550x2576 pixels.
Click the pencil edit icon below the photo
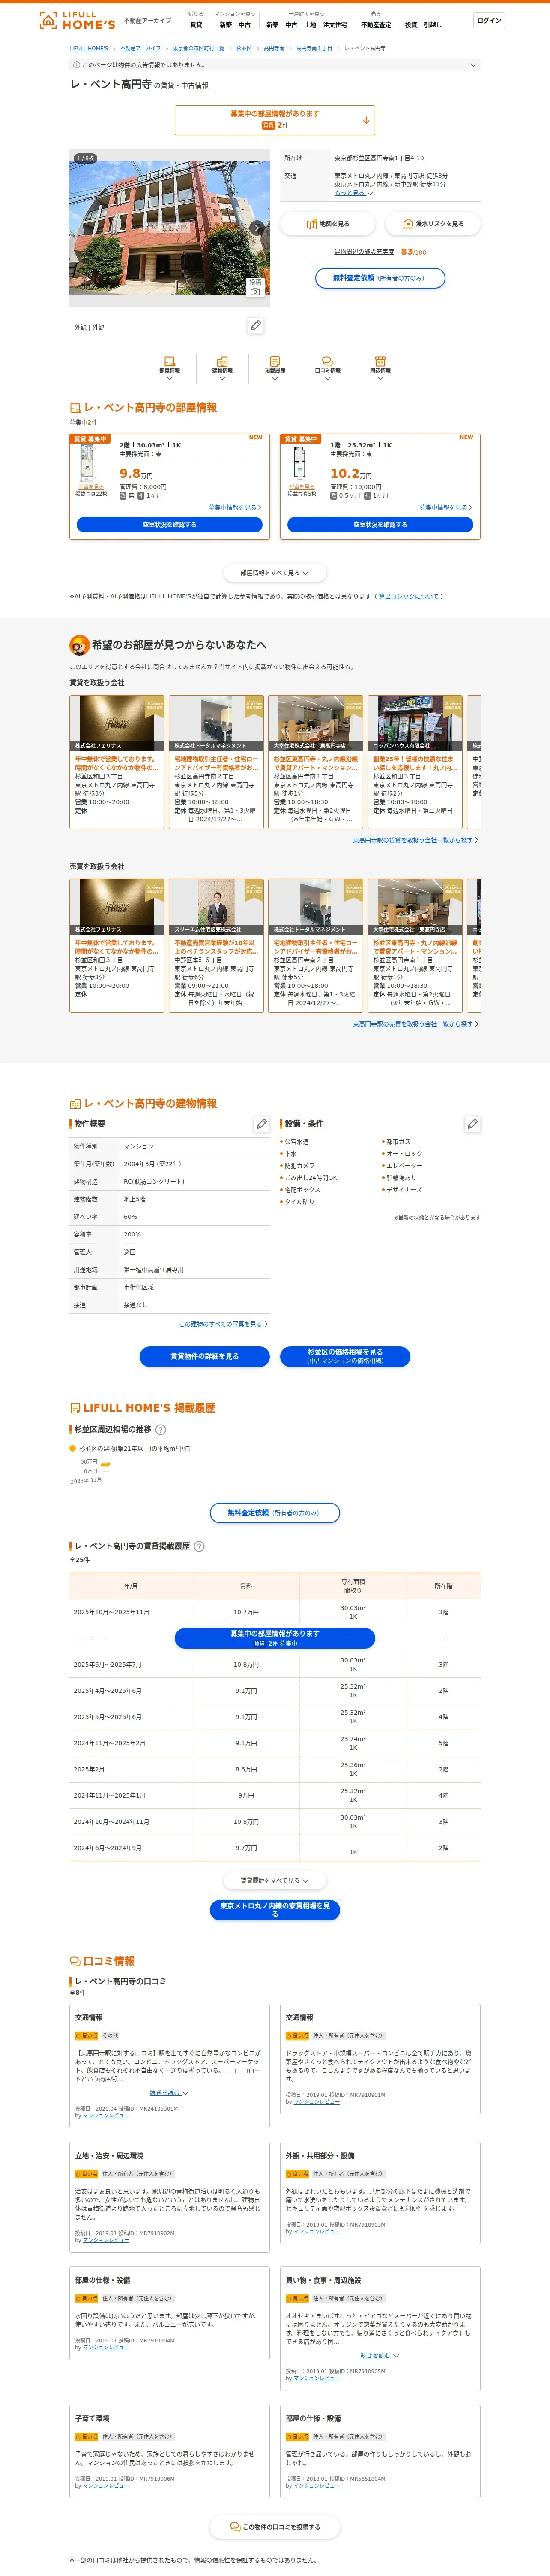(256, 325)
